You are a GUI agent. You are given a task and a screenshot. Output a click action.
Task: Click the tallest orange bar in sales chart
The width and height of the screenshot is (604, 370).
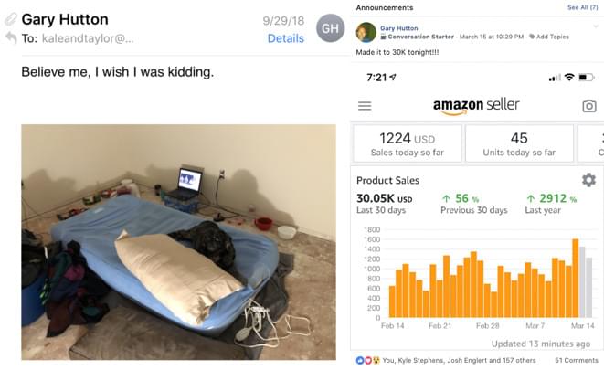click(x=576, y=278)
